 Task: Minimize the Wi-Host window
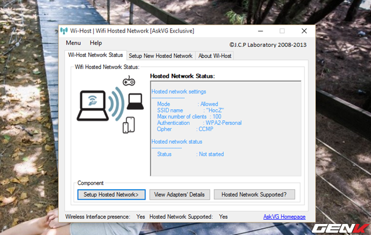tap(260, 31)
